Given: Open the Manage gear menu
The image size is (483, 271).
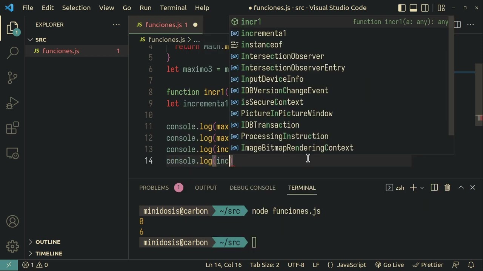Looking at the screenshot, I should click(x=12, y=247).
